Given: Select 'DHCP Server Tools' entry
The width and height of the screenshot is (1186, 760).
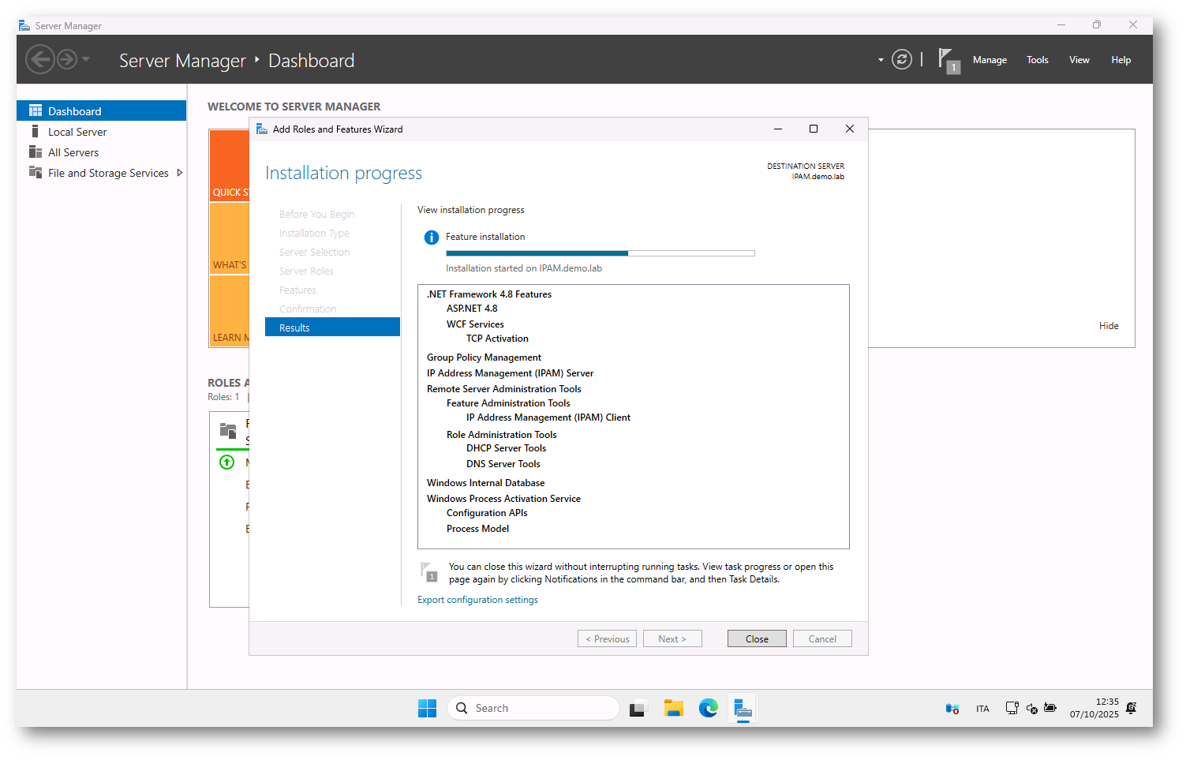Looking at the screenshot, I should tap(506, 448).
